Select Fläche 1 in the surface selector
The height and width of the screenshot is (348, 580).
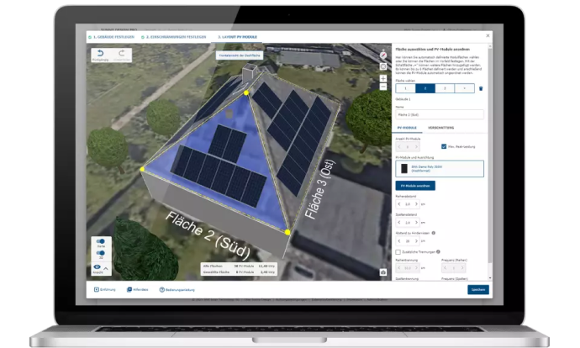click(x=405, y=88)
